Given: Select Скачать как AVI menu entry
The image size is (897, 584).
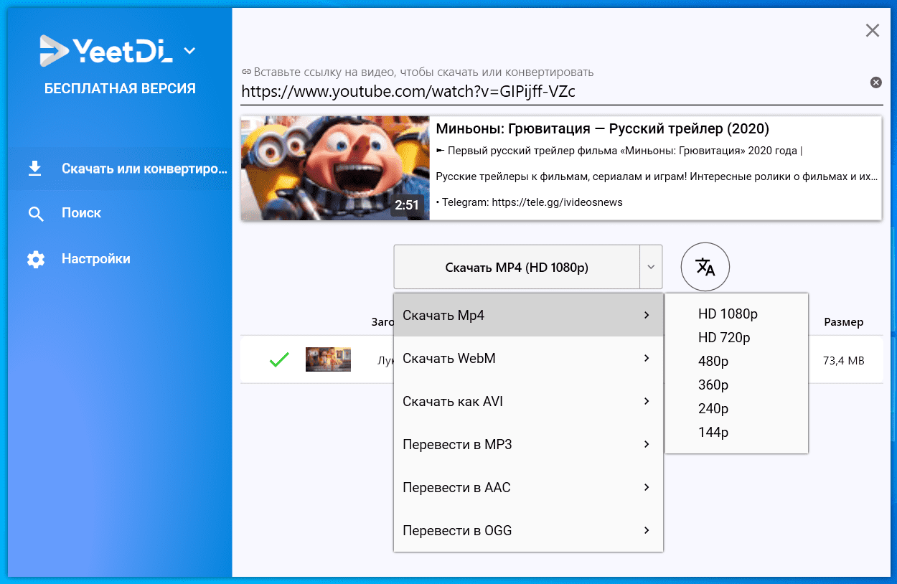Looking at the screenshot, I should coord(528,401).
